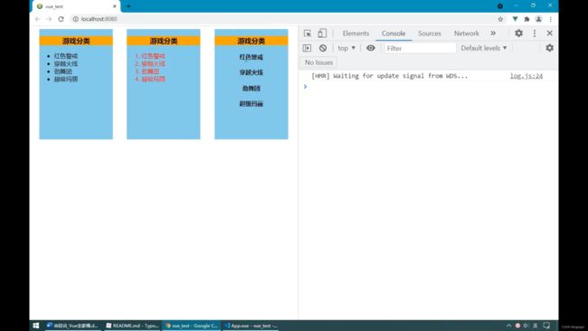Open the Chrome profile avatar
Viewport: 588px width, 331px height.
point(538,19)
